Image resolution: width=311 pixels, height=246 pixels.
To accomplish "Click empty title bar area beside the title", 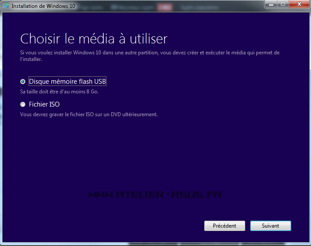I will 175,7.
